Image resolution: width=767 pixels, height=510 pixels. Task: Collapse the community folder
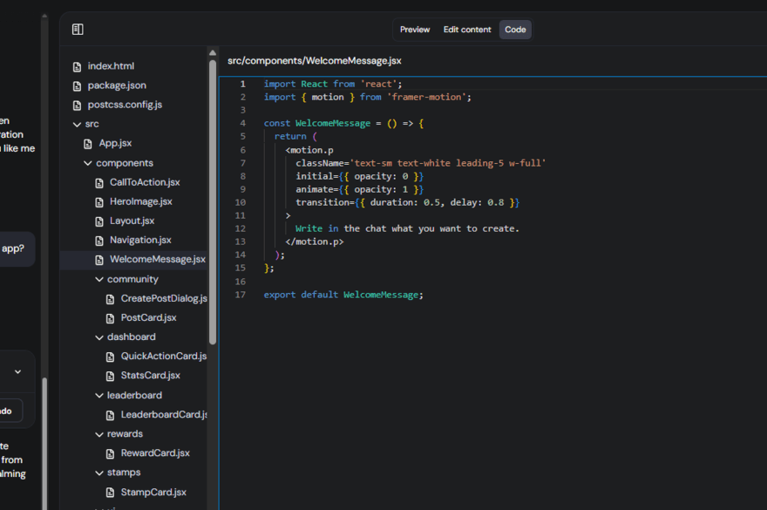point(98,278)
